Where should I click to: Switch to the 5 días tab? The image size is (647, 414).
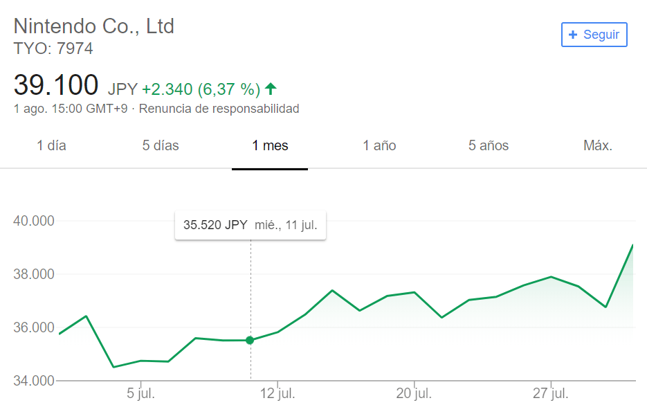[x=161, y=145]
